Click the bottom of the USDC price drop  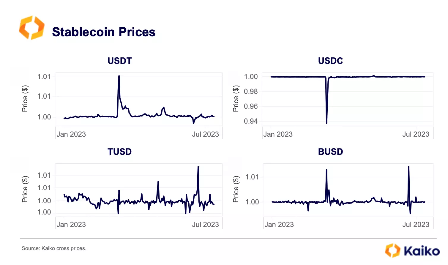pyautogui.click(x=326, y=122)
